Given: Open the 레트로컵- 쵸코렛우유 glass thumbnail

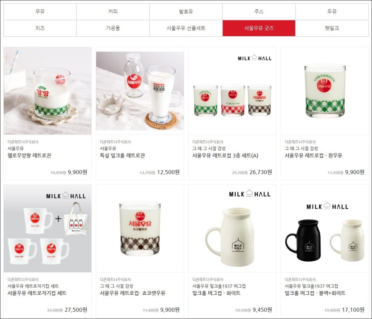Looking at the screenshot, I should [140, 228].
